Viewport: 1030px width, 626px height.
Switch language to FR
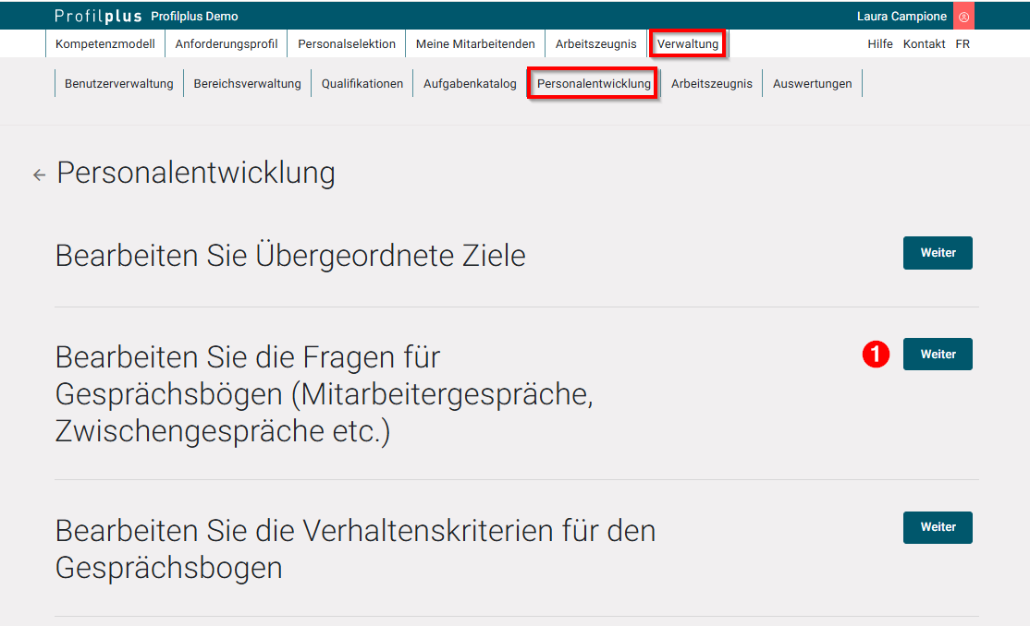pyautogui.click(x=963, y=43)
